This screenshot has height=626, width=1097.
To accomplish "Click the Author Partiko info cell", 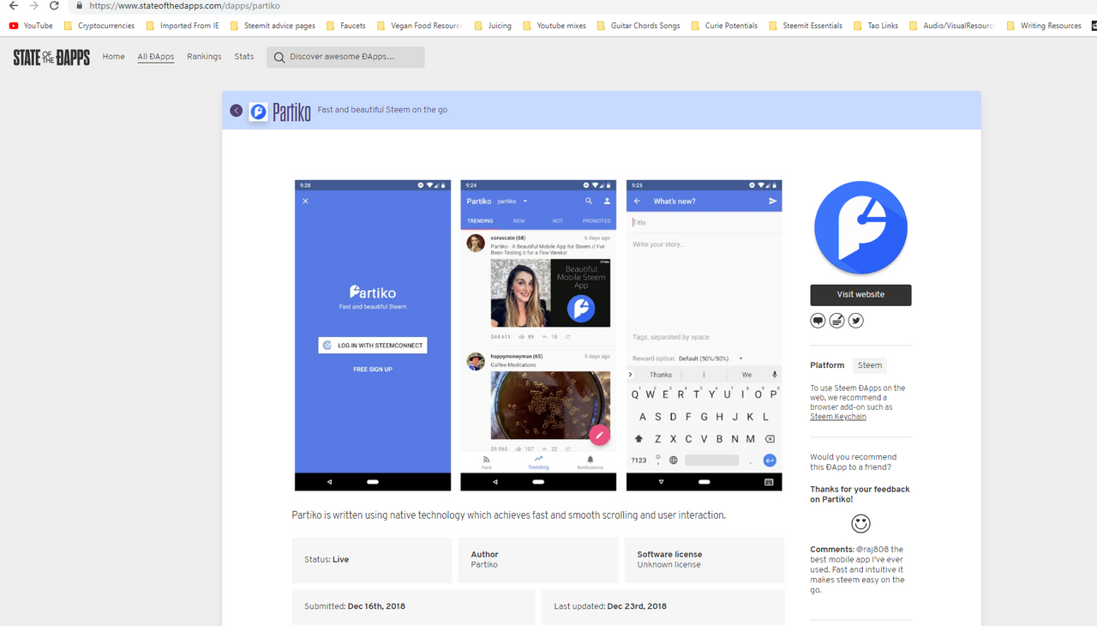I will coord(538,560).
